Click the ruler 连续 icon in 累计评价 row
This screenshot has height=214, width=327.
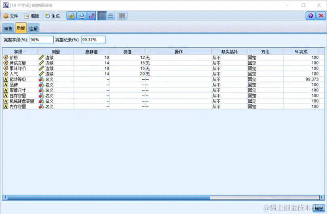pyautogui.click(x=41, y=68)
